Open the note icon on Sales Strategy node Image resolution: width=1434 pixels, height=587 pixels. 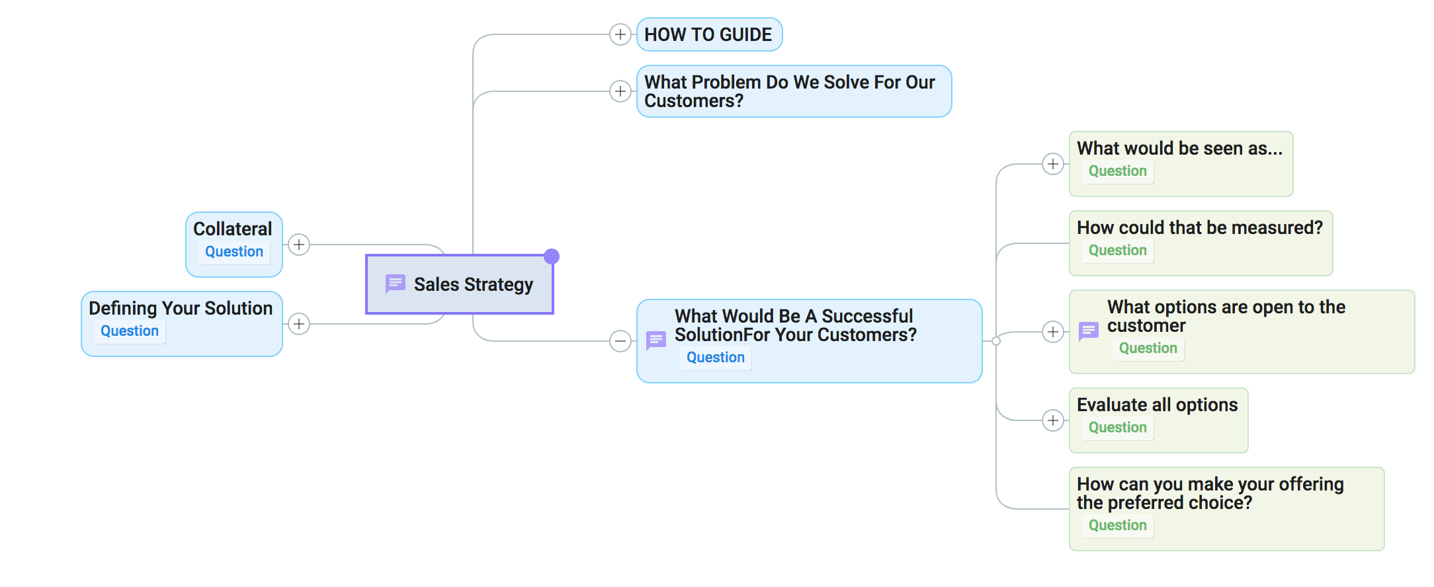coord(396,284)
